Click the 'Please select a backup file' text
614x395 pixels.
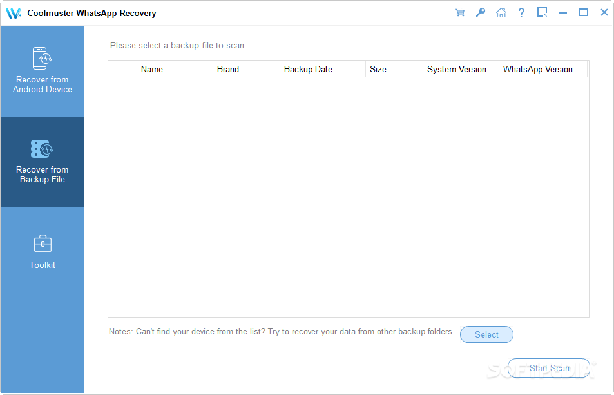click(178, 45)
